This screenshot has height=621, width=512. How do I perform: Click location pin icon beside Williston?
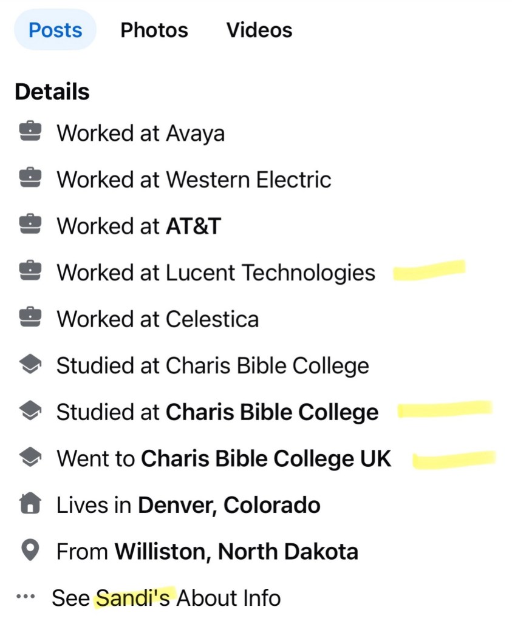coord(30,551)
